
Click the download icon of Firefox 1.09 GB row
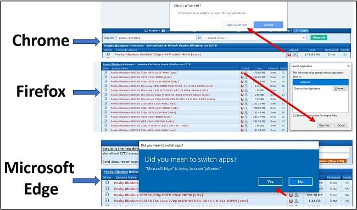point(246,125)
